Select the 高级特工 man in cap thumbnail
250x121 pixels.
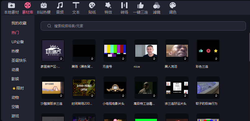pos(146,88)
